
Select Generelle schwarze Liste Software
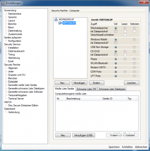[x=25, y=92]
